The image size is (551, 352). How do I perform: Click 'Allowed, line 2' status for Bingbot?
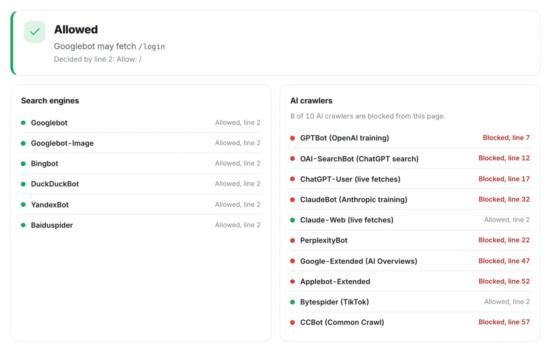[x=238, y=163]
